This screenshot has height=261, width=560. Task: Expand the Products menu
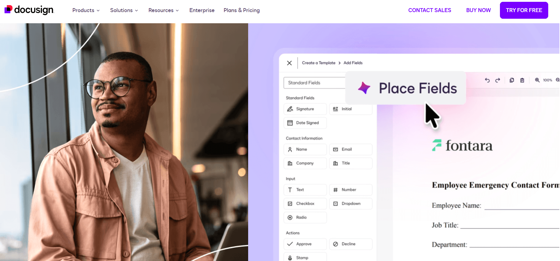pos(86,10)
